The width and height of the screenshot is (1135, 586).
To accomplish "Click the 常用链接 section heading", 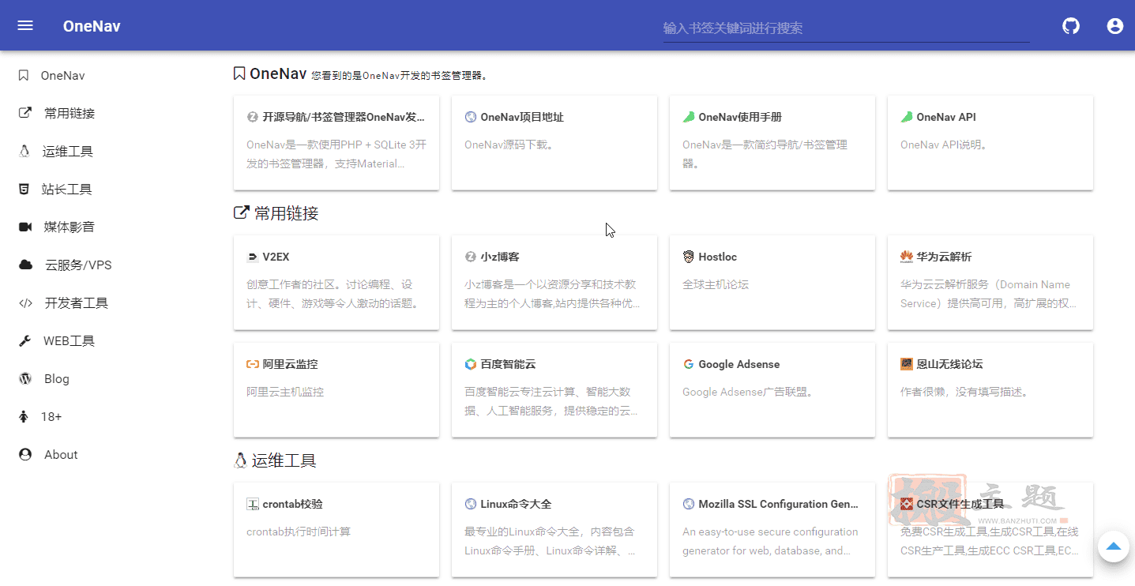I will (286, 213).
